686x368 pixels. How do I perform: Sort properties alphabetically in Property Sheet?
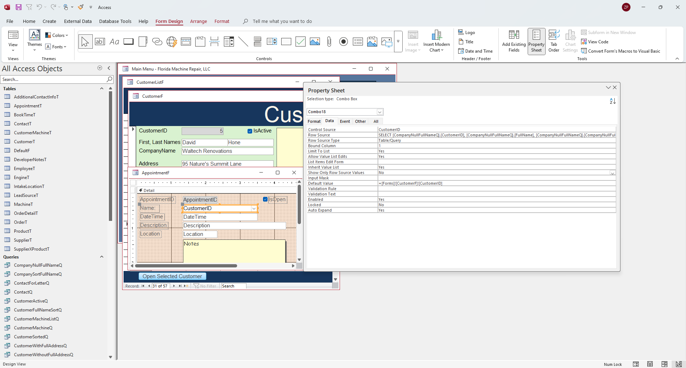(613, 101)
